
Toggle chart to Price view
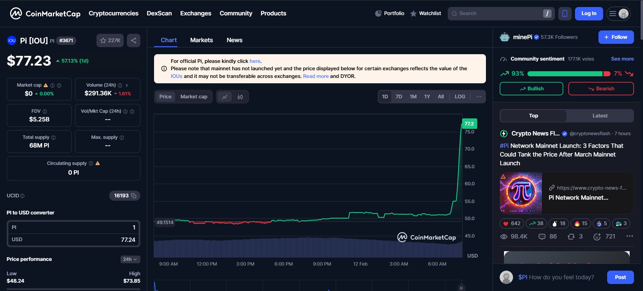pos(165,97)
